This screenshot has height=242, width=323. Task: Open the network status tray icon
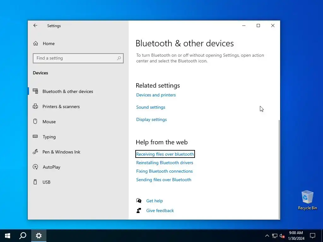pyautogui.click(x=275, y=236)
